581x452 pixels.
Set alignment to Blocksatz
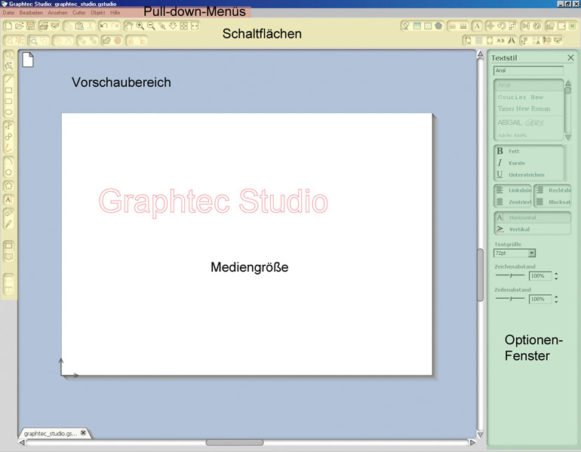click(x=553, y=202)
